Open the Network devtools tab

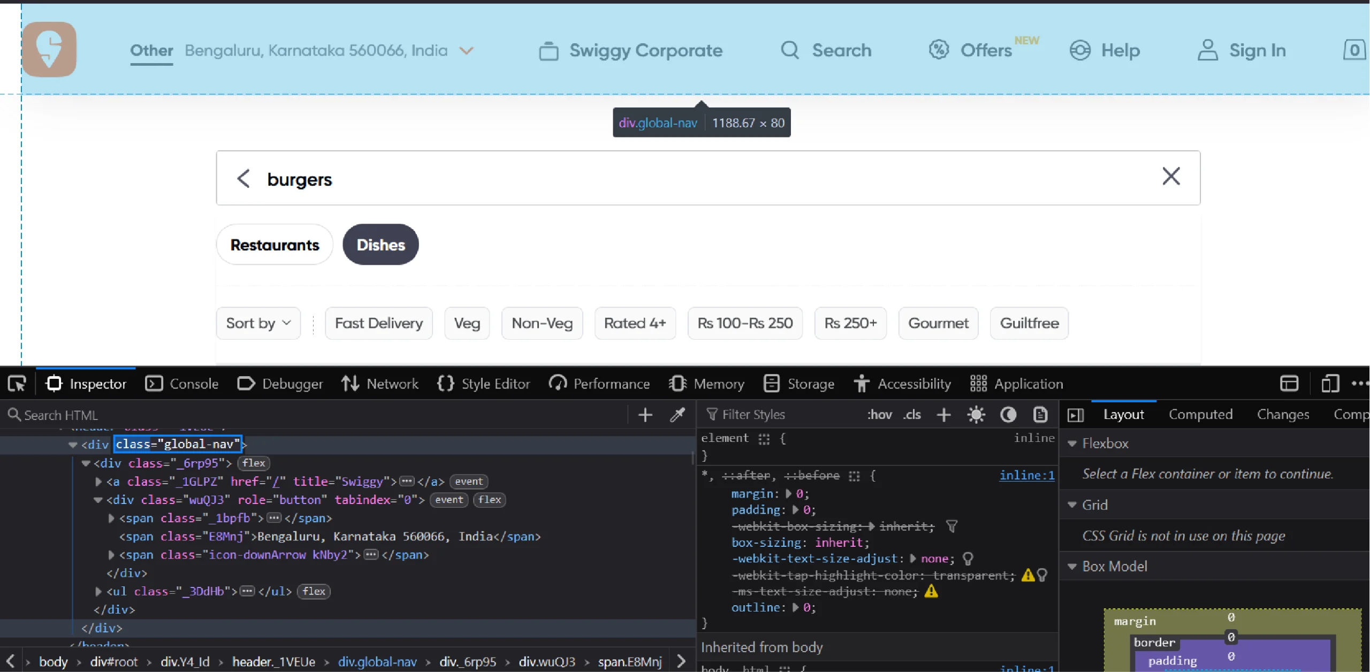(380, 384)
